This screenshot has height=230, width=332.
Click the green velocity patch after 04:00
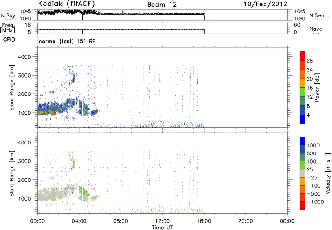pos(84,193)
